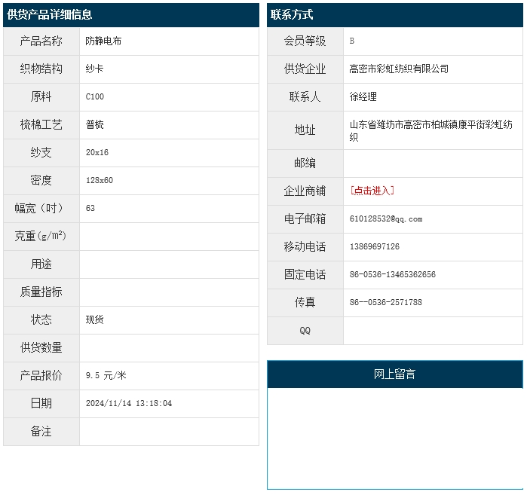Viewport: 527px width, 495px height.
Task: Click the 企业商铺 row label
Action: [305, 191]
